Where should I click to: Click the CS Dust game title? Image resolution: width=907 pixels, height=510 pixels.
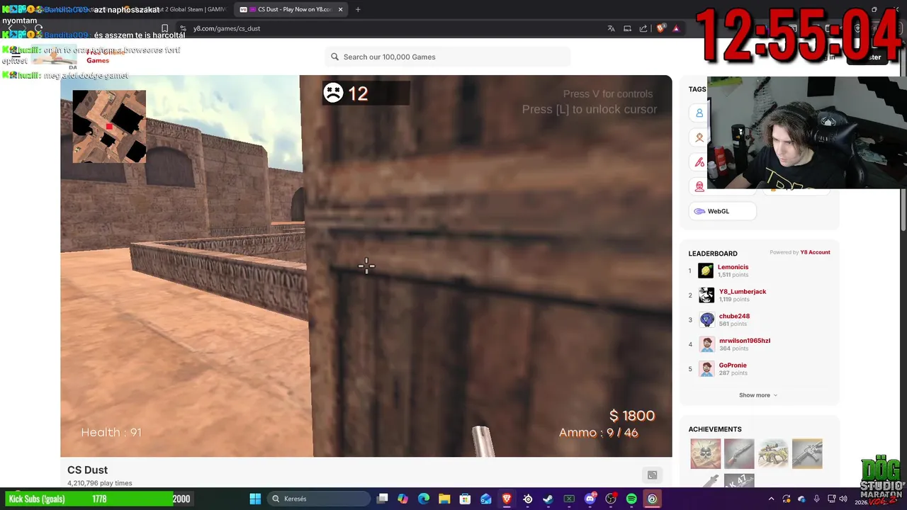[87, 470]
